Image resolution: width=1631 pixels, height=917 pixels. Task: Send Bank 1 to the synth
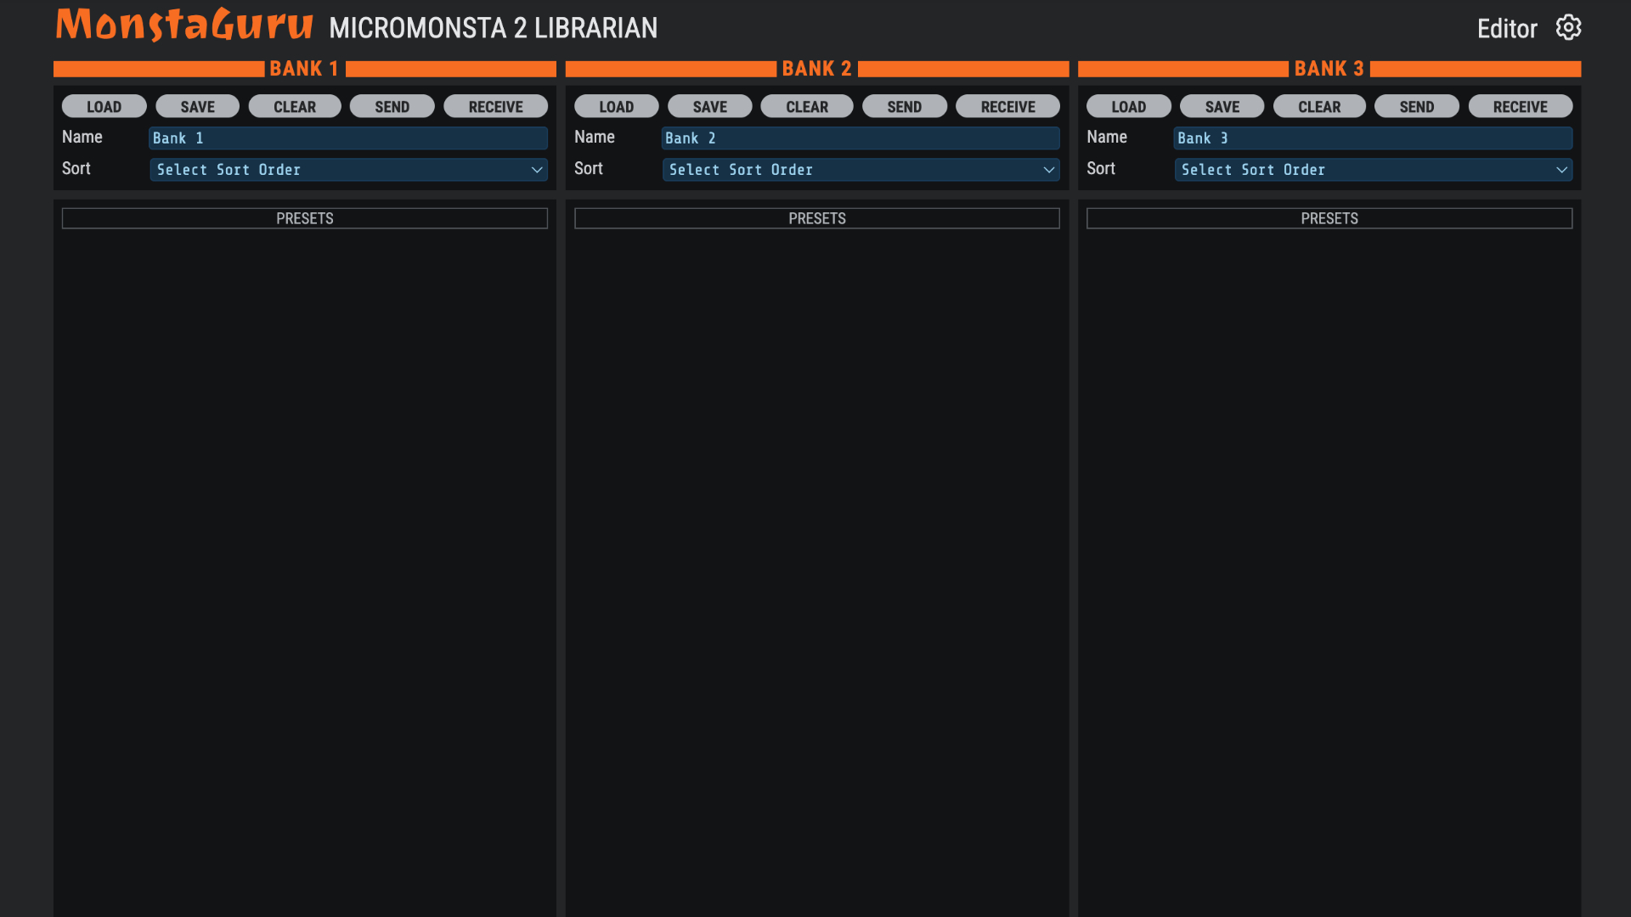tap(392, 107)
